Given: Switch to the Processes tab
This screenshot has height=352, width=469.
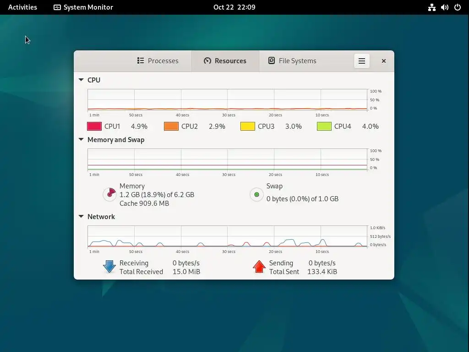Looking at the screenshot, I should (158, 61).
